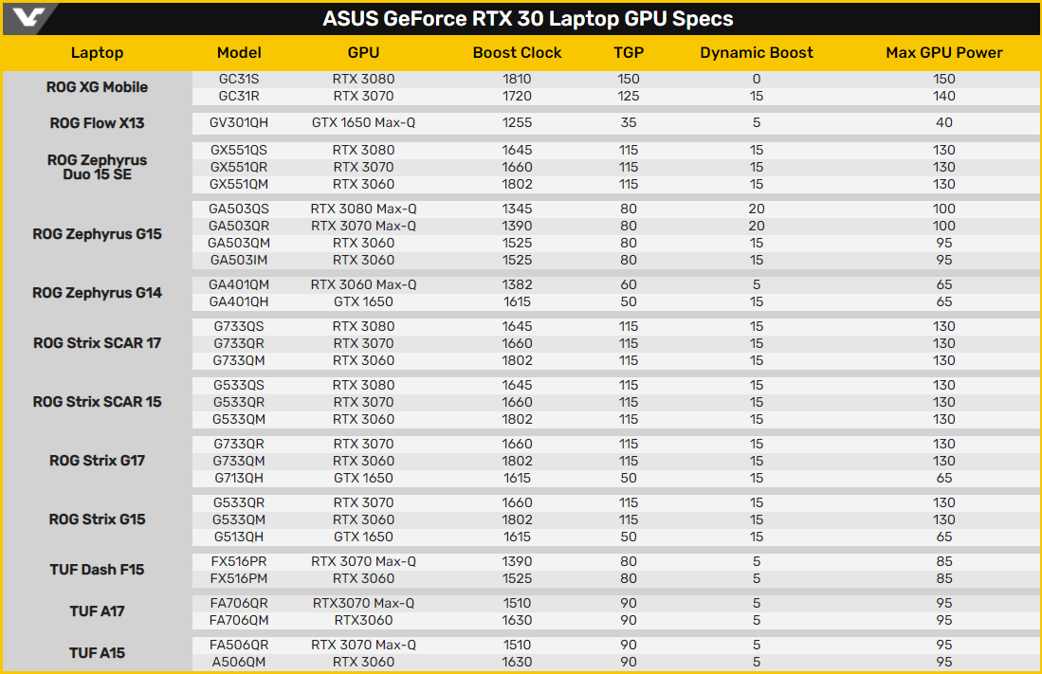Viewport: 1042px width, 674px height.
Task: Click the VideoCardz logo icon
Action: pos(28,17)
